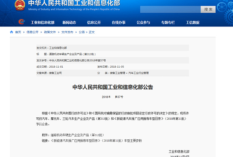233x157 pixels.
Task: Focus the search input box
Action: click(170, 10)
